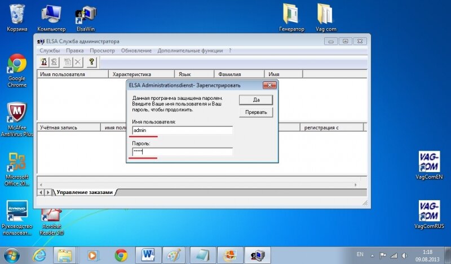Sort by Язык column header
The height and width of the screenshot is (264, 451).
194,74
